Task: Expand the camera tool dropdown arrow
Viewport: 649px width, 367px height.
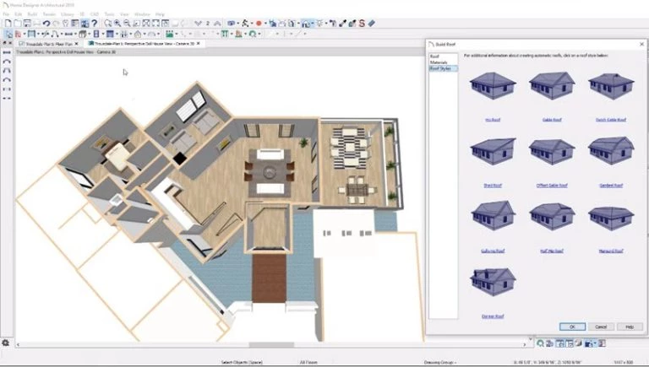Action: pos(238,24)
